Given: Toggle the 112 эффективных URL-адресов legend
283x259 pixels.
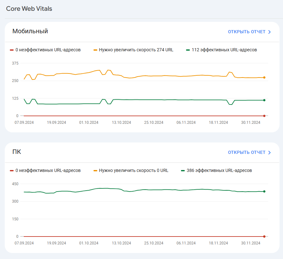Looking at the screenshot, I should pyautogui.click(x=224, y=50).
